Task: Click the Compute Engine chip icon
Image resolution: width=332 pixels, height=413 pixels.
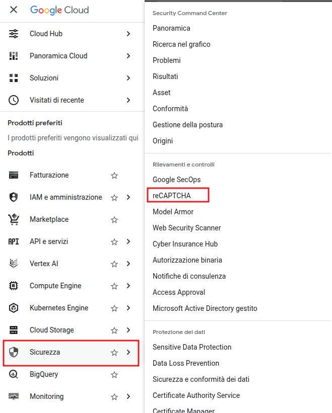Action: point(14,286)
